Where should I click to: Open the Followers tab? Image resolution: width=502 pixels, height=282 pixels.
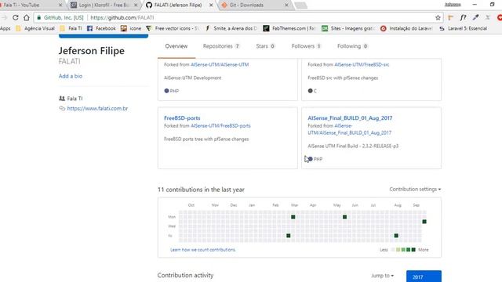tap(307, 46)
